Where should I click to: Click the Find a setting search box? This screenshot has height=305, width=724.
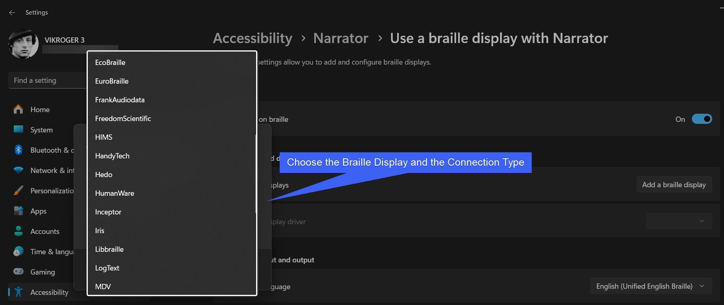pyautogui.click(x=48, y=80)
